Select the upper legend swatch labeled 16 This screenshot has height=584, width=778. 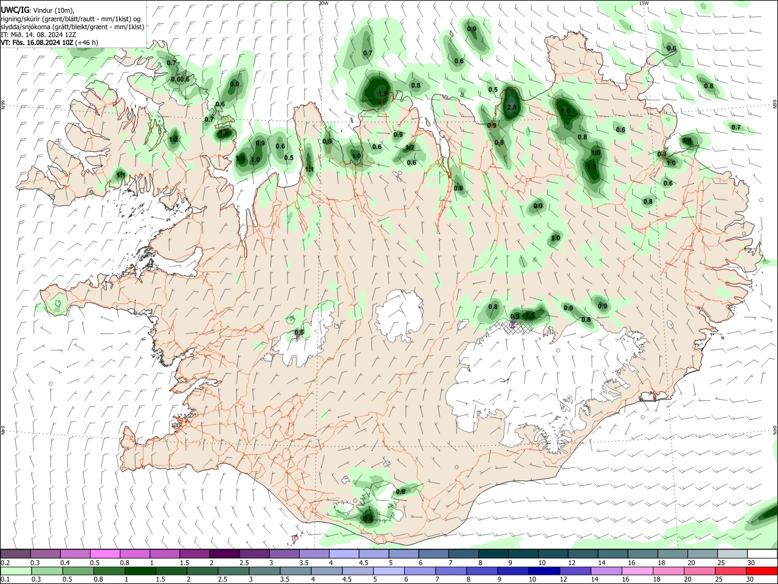click(x=643, y=554)
